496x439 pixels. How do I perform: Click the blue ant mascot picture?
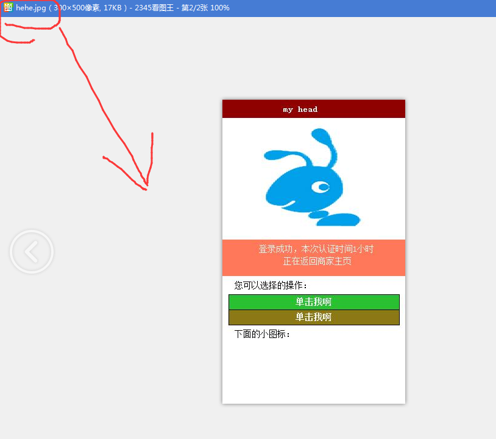[x=312, y=177]
